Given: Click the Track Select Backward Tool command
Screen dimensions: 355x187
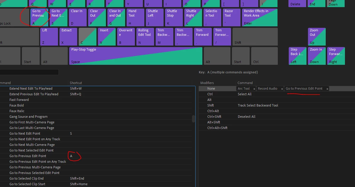Looking at the screenshot, I should [x=258, y=105].
